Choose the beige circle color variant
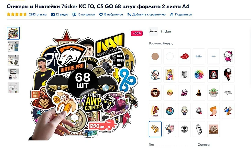The width and height of the screenshot is (251, 150). point(155,57)
